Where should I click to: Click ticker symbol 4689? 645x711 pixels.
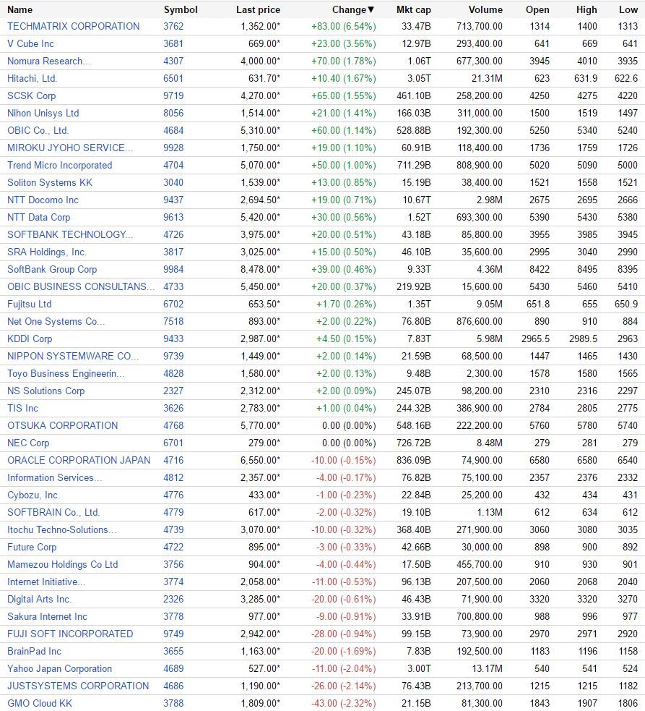point(173,669)
